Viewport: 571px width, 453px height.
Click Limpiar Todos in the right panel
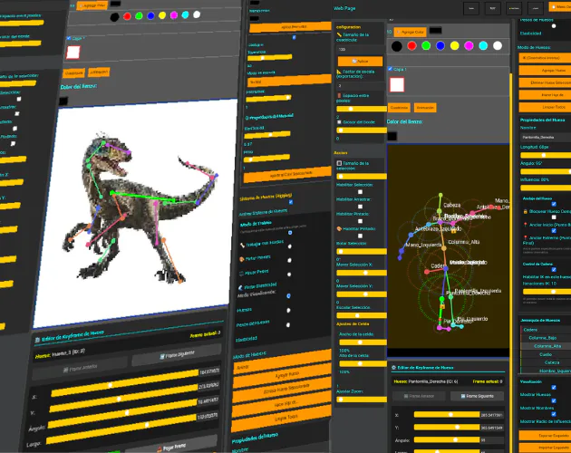545,107
